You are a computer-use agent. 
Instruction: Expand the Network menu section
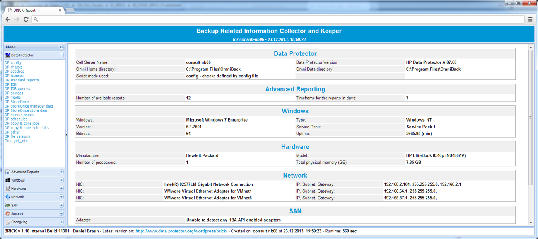point(61,197)
